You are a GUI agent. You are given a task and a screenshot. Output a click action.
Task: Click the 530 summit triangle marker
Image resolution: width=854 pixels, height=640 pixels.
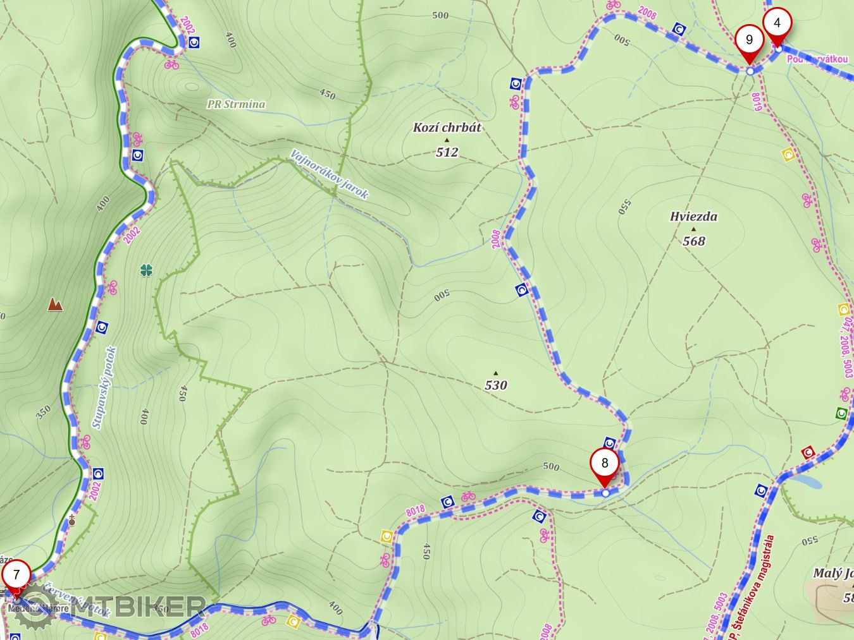[x=496, y=373]
